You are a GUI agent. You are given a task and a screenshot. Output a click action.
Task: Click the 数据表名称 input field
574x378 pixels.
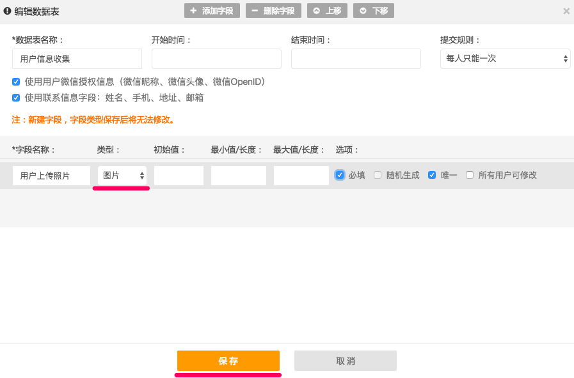[77, 59]
